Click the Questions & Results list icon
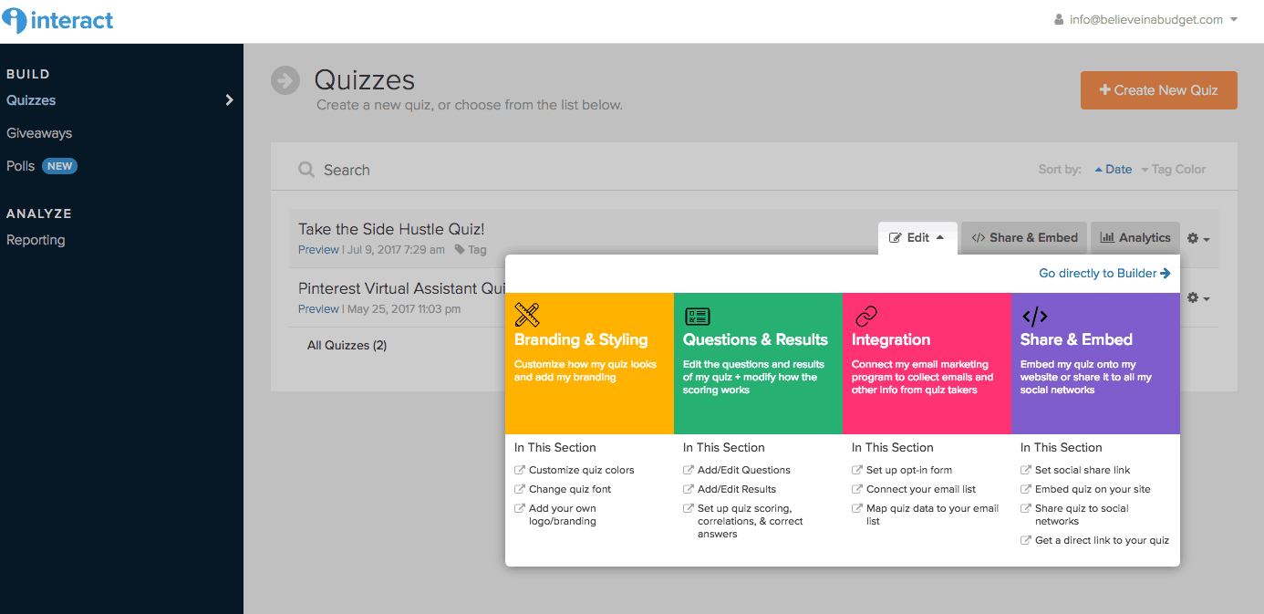The image size is (1264, 614). pos(697,316)
